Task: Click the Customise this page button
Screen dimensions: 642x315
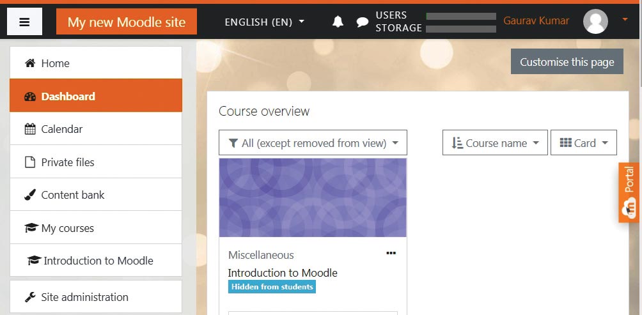Action: 567,62
